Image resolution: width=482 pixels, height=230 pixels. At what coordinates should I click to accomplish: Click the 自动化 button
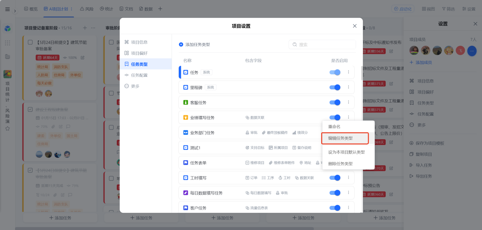(x=402, y=9)
